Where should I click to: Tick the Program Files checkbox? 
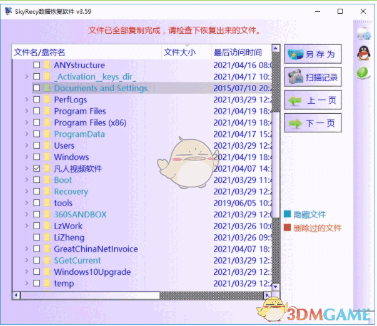pyautogui.click(x=36, y=111)
